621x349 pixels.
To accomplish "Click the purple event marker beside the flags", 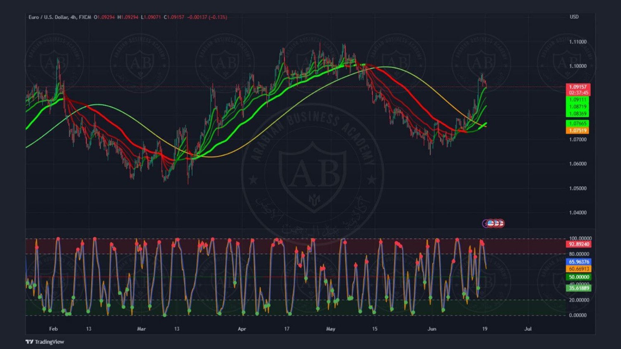I will pyautogui.click(x=485, y=223).
